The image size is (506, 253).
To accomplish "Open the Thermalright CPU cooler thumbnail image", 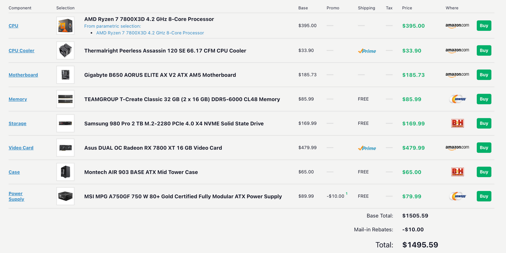I will coord(65,51).
